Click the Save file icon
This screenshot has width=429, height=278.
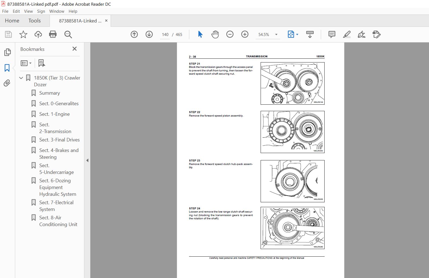point(8,34)
